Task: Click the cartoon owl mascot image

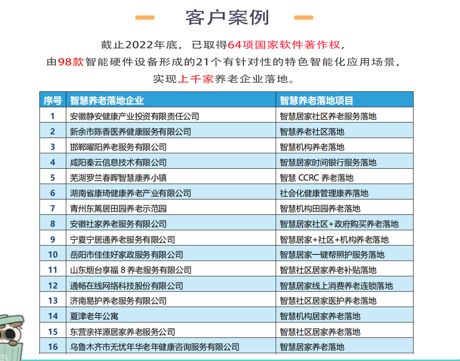Action: click(x=11, y=337)
